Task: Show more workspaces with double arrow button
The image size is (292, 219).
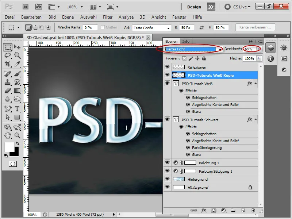Action: 211,7
